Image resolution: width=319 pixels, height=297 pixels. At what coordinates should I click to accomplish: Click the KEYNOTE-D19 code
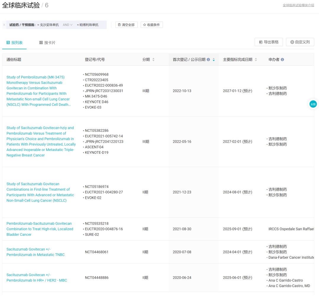click(96, 152)
